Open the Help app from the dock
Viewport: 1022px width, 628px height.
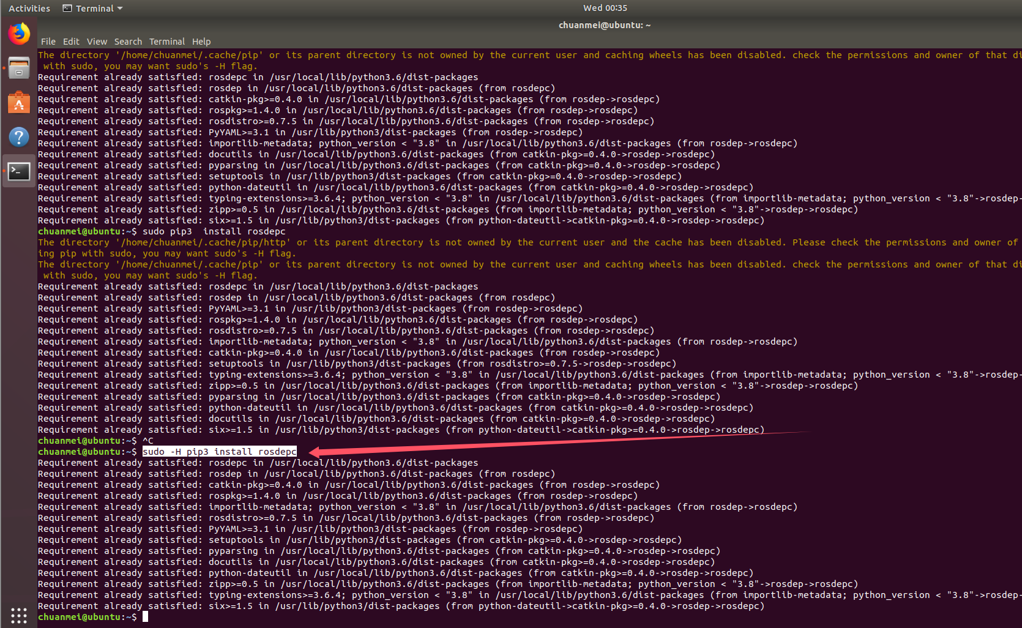[x=19, y=136]
